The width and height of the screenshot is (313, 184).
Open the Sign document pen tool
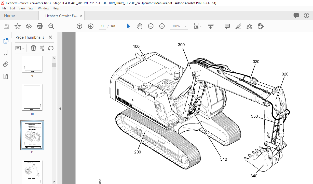coord(250,26)
